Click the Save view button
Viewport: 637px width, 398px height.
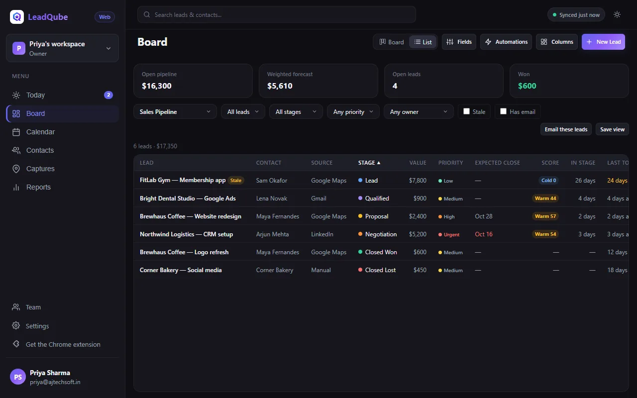tap(612, 129)
